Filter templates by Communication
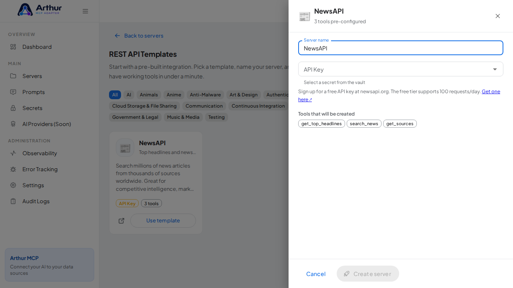Viewport: 513px width, 288px height. click(x=204, y=106)
